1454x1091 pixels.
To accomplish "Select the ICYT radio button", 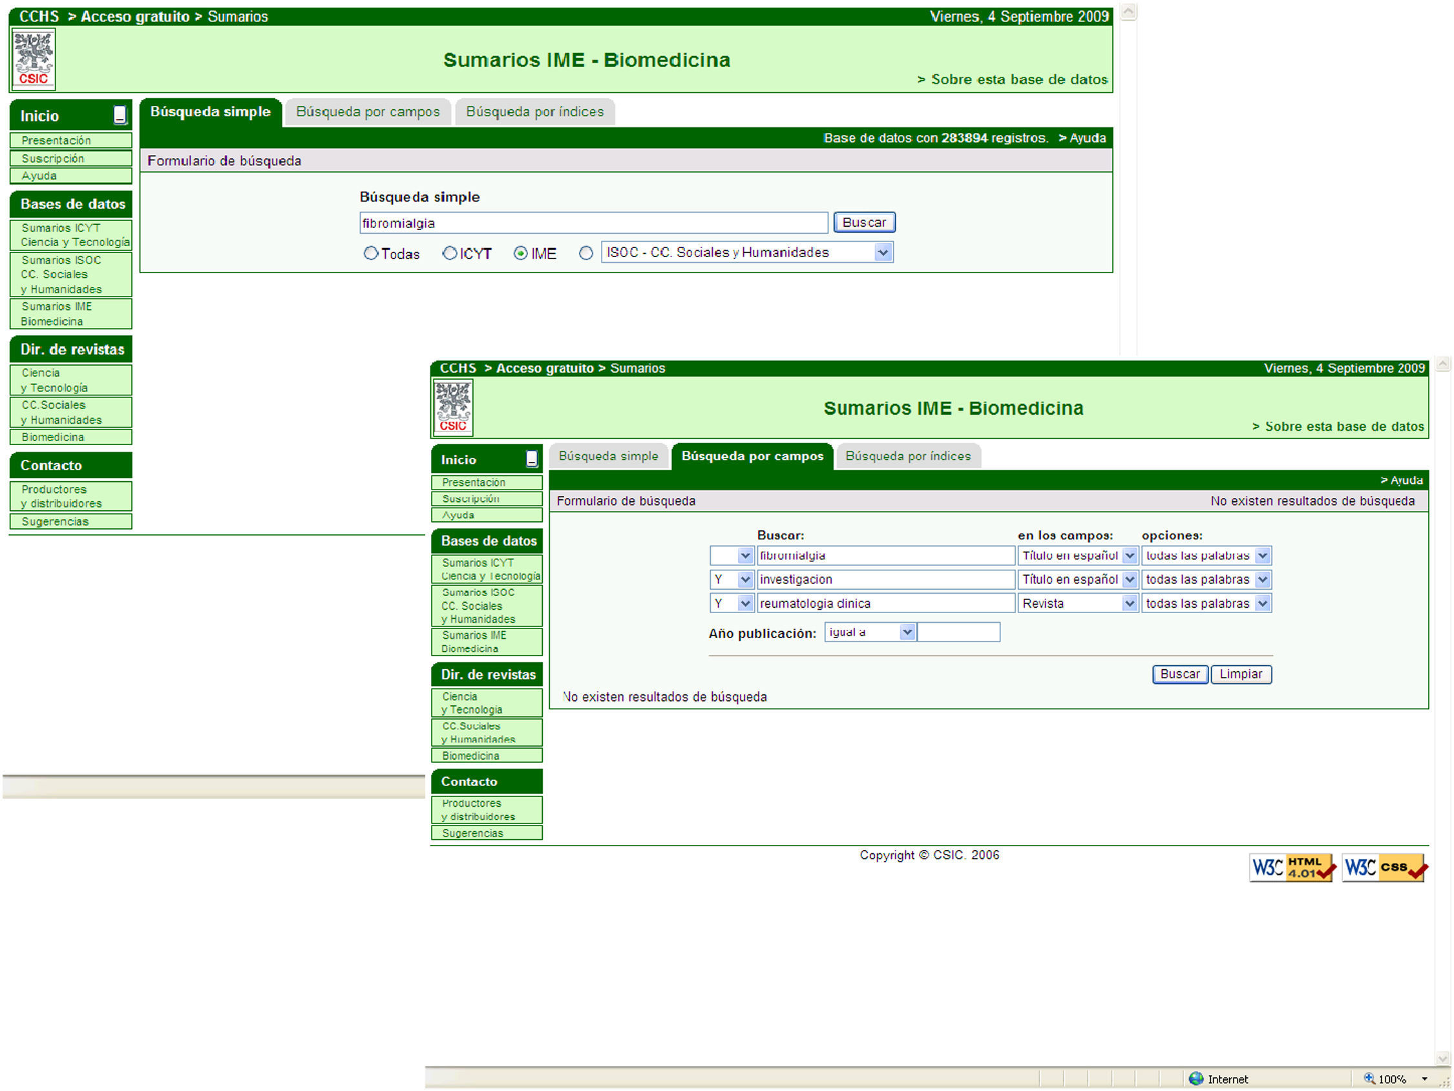I will tap(450, 253).
